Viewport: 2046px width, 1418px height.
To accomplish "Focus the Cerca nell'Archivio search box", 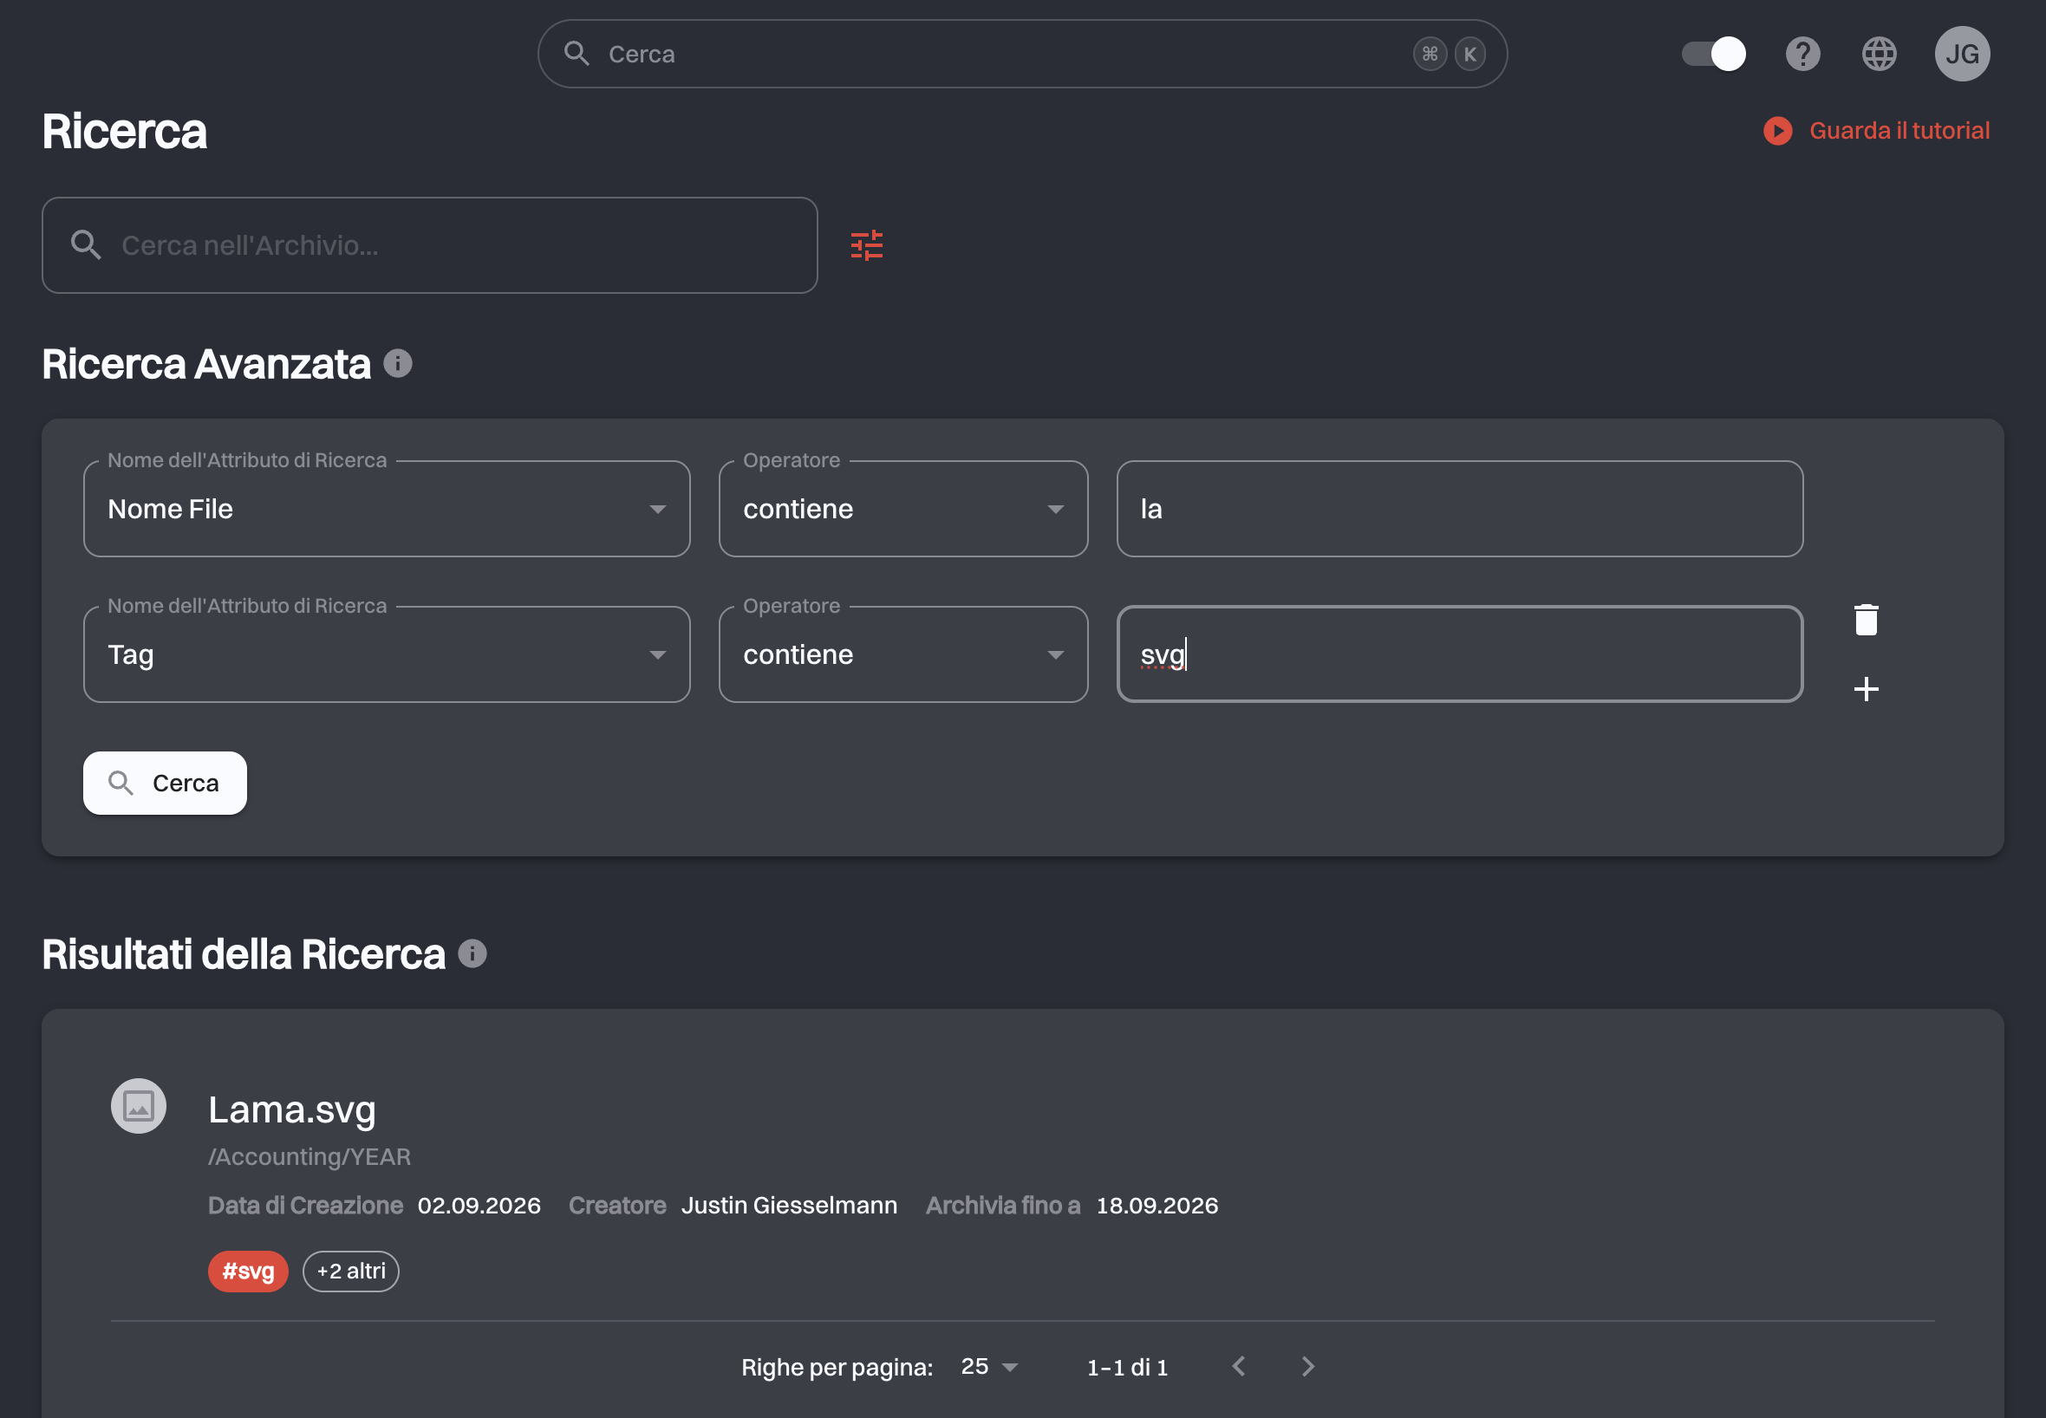I will click(429, 245).
